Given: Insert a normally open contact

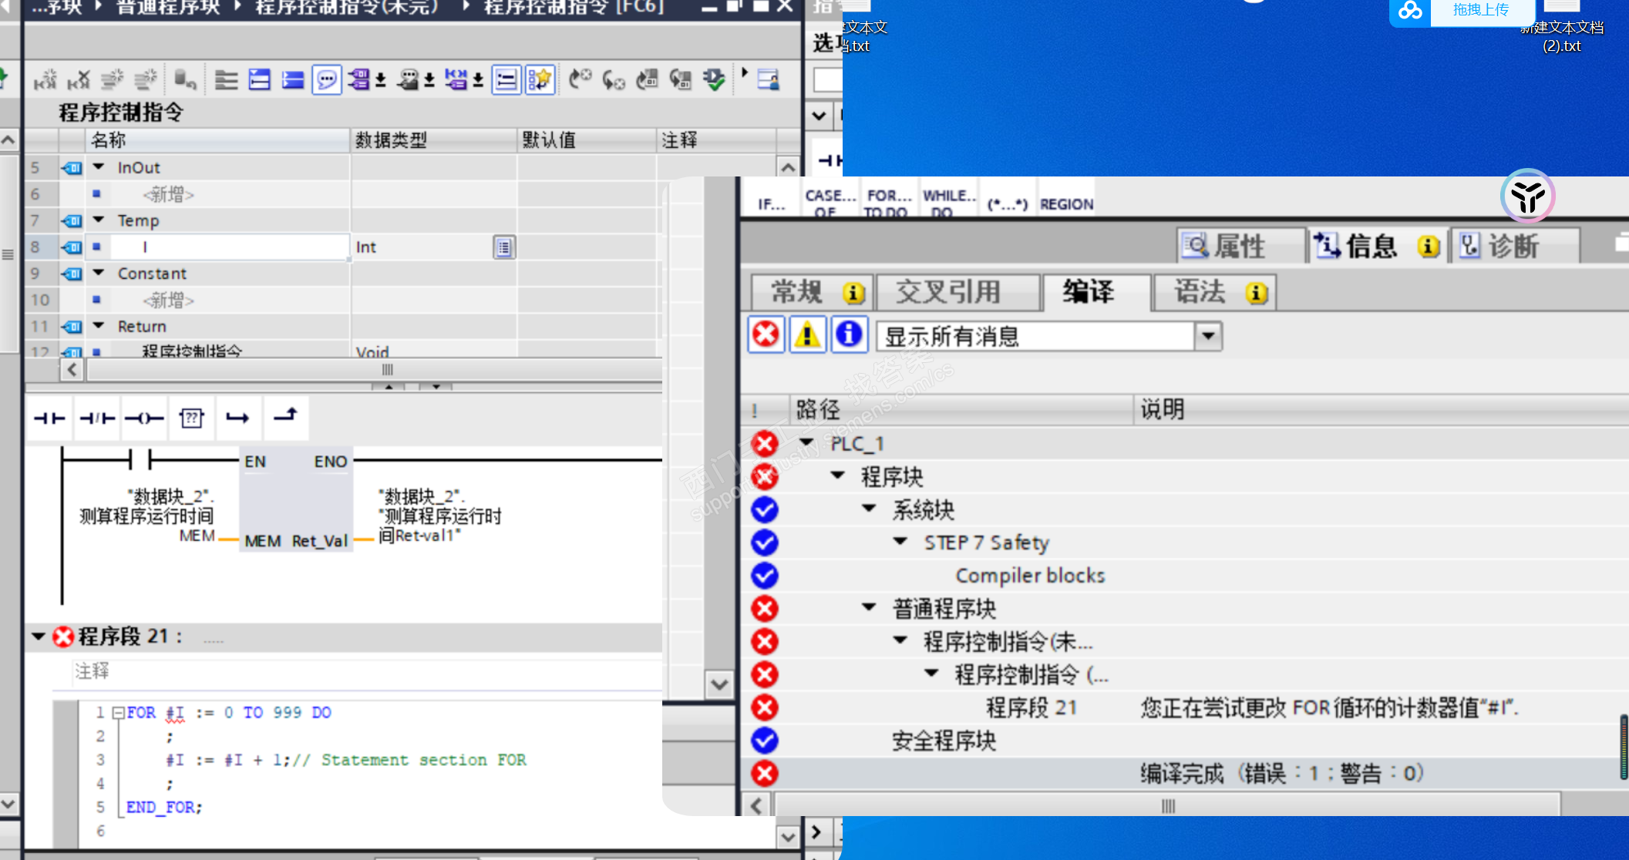Looking at the screenshot, I should coord(49,418).
